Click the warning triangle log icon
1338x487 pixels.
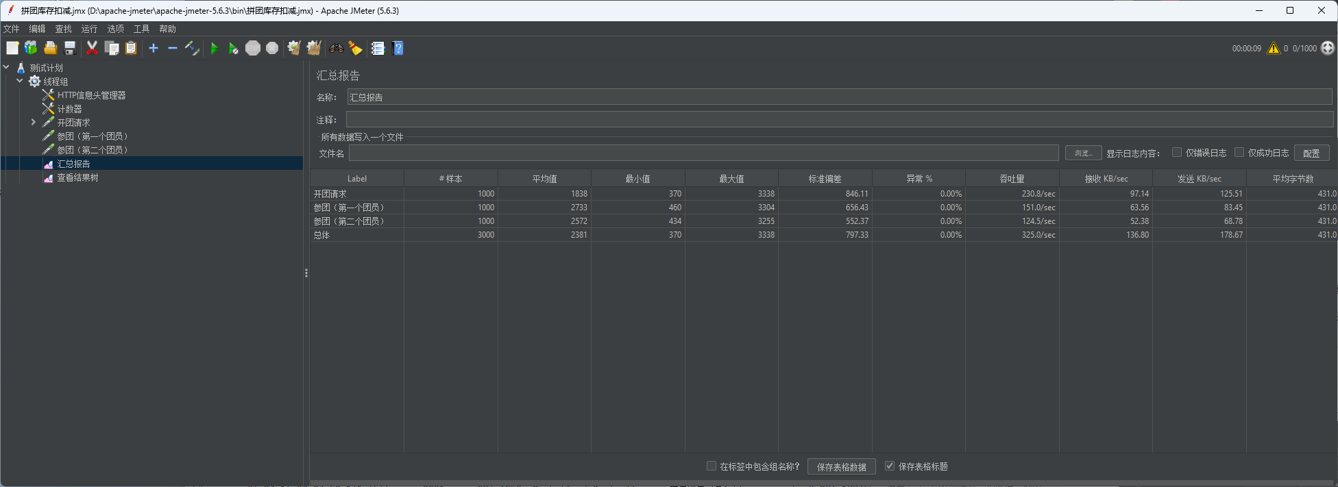pyautogui.click(x=1273, y=48)
